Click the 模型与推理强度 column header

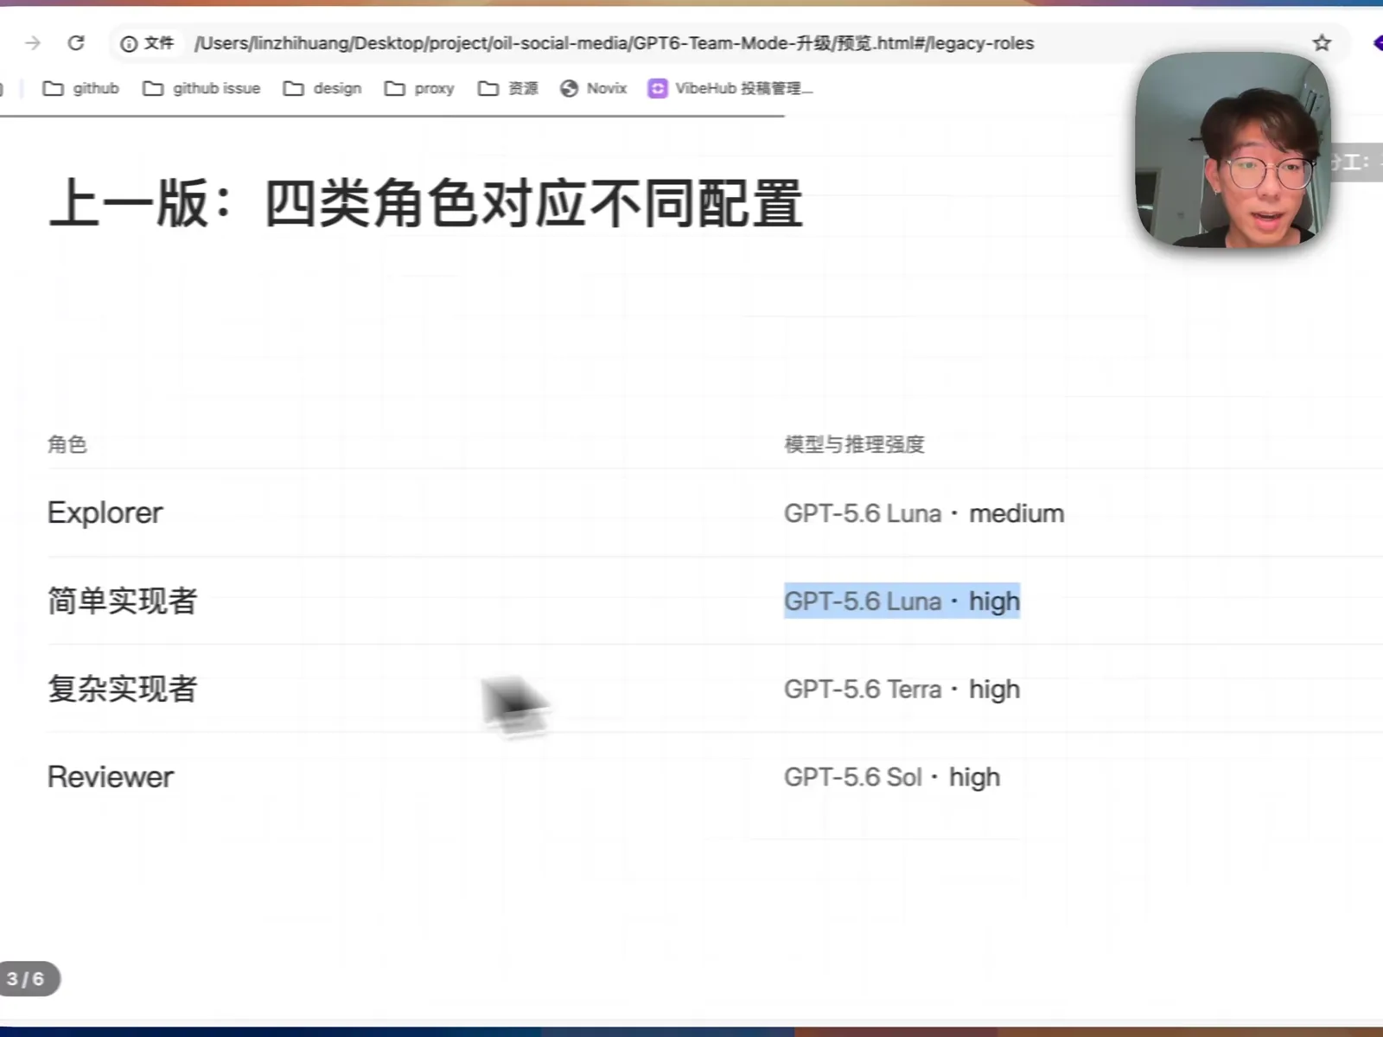pyautogui.click(x=854, y=444)
